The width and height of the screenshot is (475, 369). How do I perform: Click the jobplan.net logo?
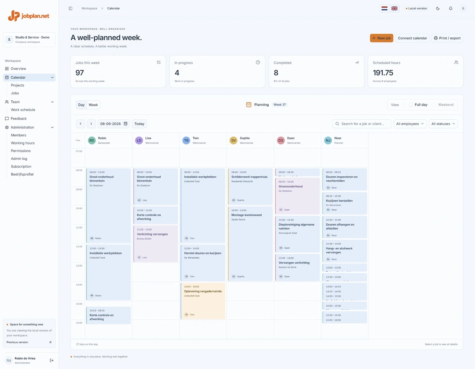pyautogui.click(x=29, y=16)
